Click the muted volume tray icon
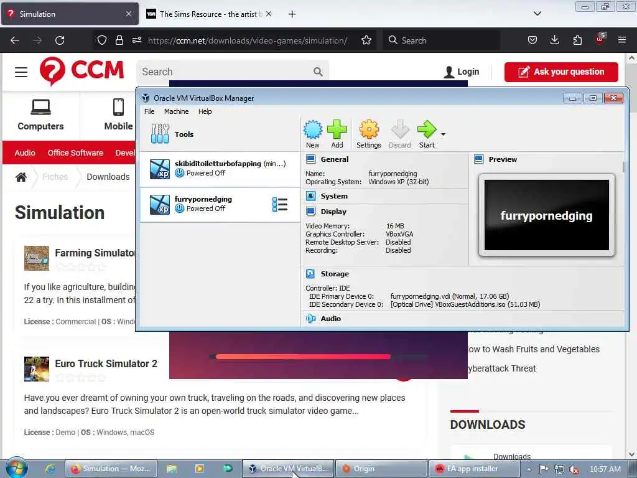This screenshot has height=478, width=637. [574, 469]
